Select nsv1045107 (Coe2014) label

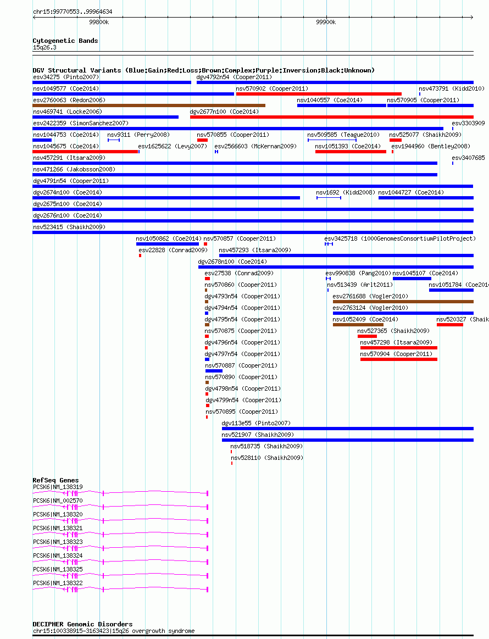pyautogui.click(x=425, y=273)
